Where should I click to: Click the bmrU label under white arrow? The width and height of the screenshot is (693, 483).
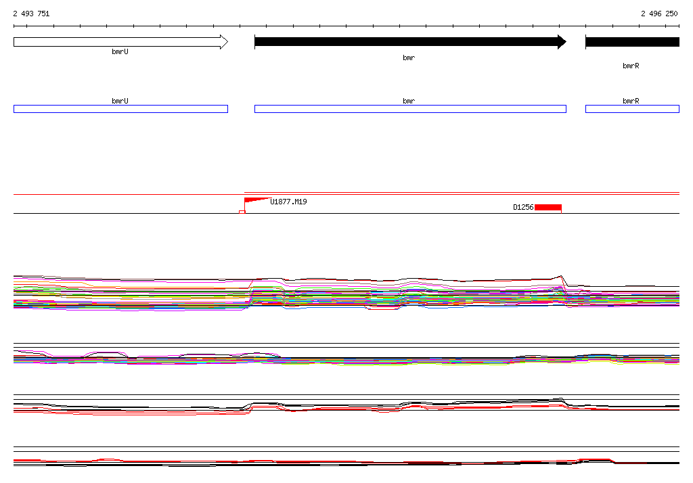[120, 51]
